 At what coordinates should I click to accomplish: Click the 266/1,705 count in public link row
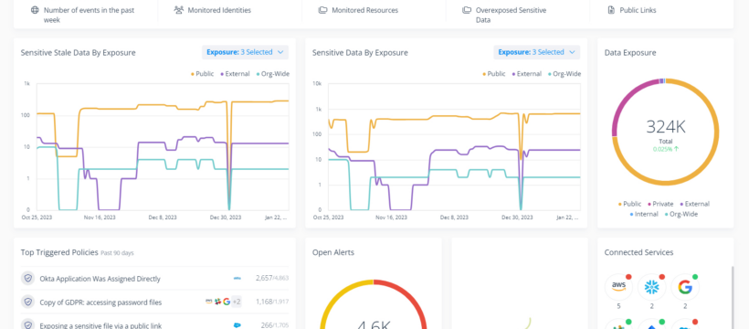click(x=274, y=325)
